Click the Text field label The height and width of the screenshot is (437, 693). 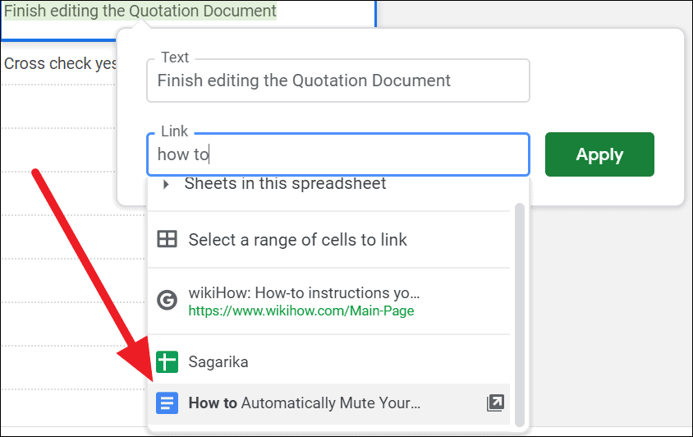click(175, 57)
